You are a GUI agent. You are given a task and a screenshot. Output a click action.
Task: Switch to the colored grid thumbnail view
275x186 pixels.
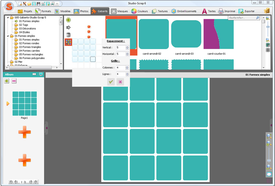pyautogui.click(x=268, y=45)
